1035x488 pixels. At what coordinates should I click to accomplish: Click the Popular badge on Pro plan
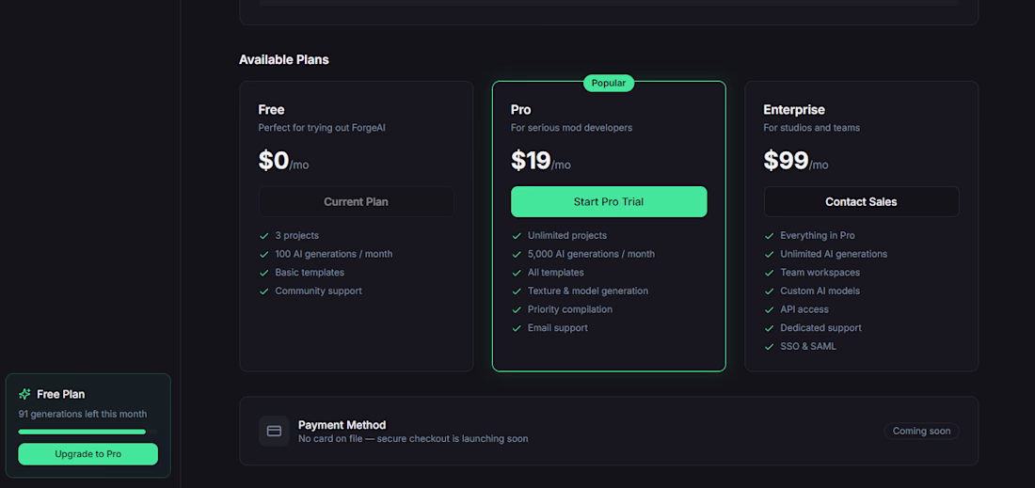609,83
